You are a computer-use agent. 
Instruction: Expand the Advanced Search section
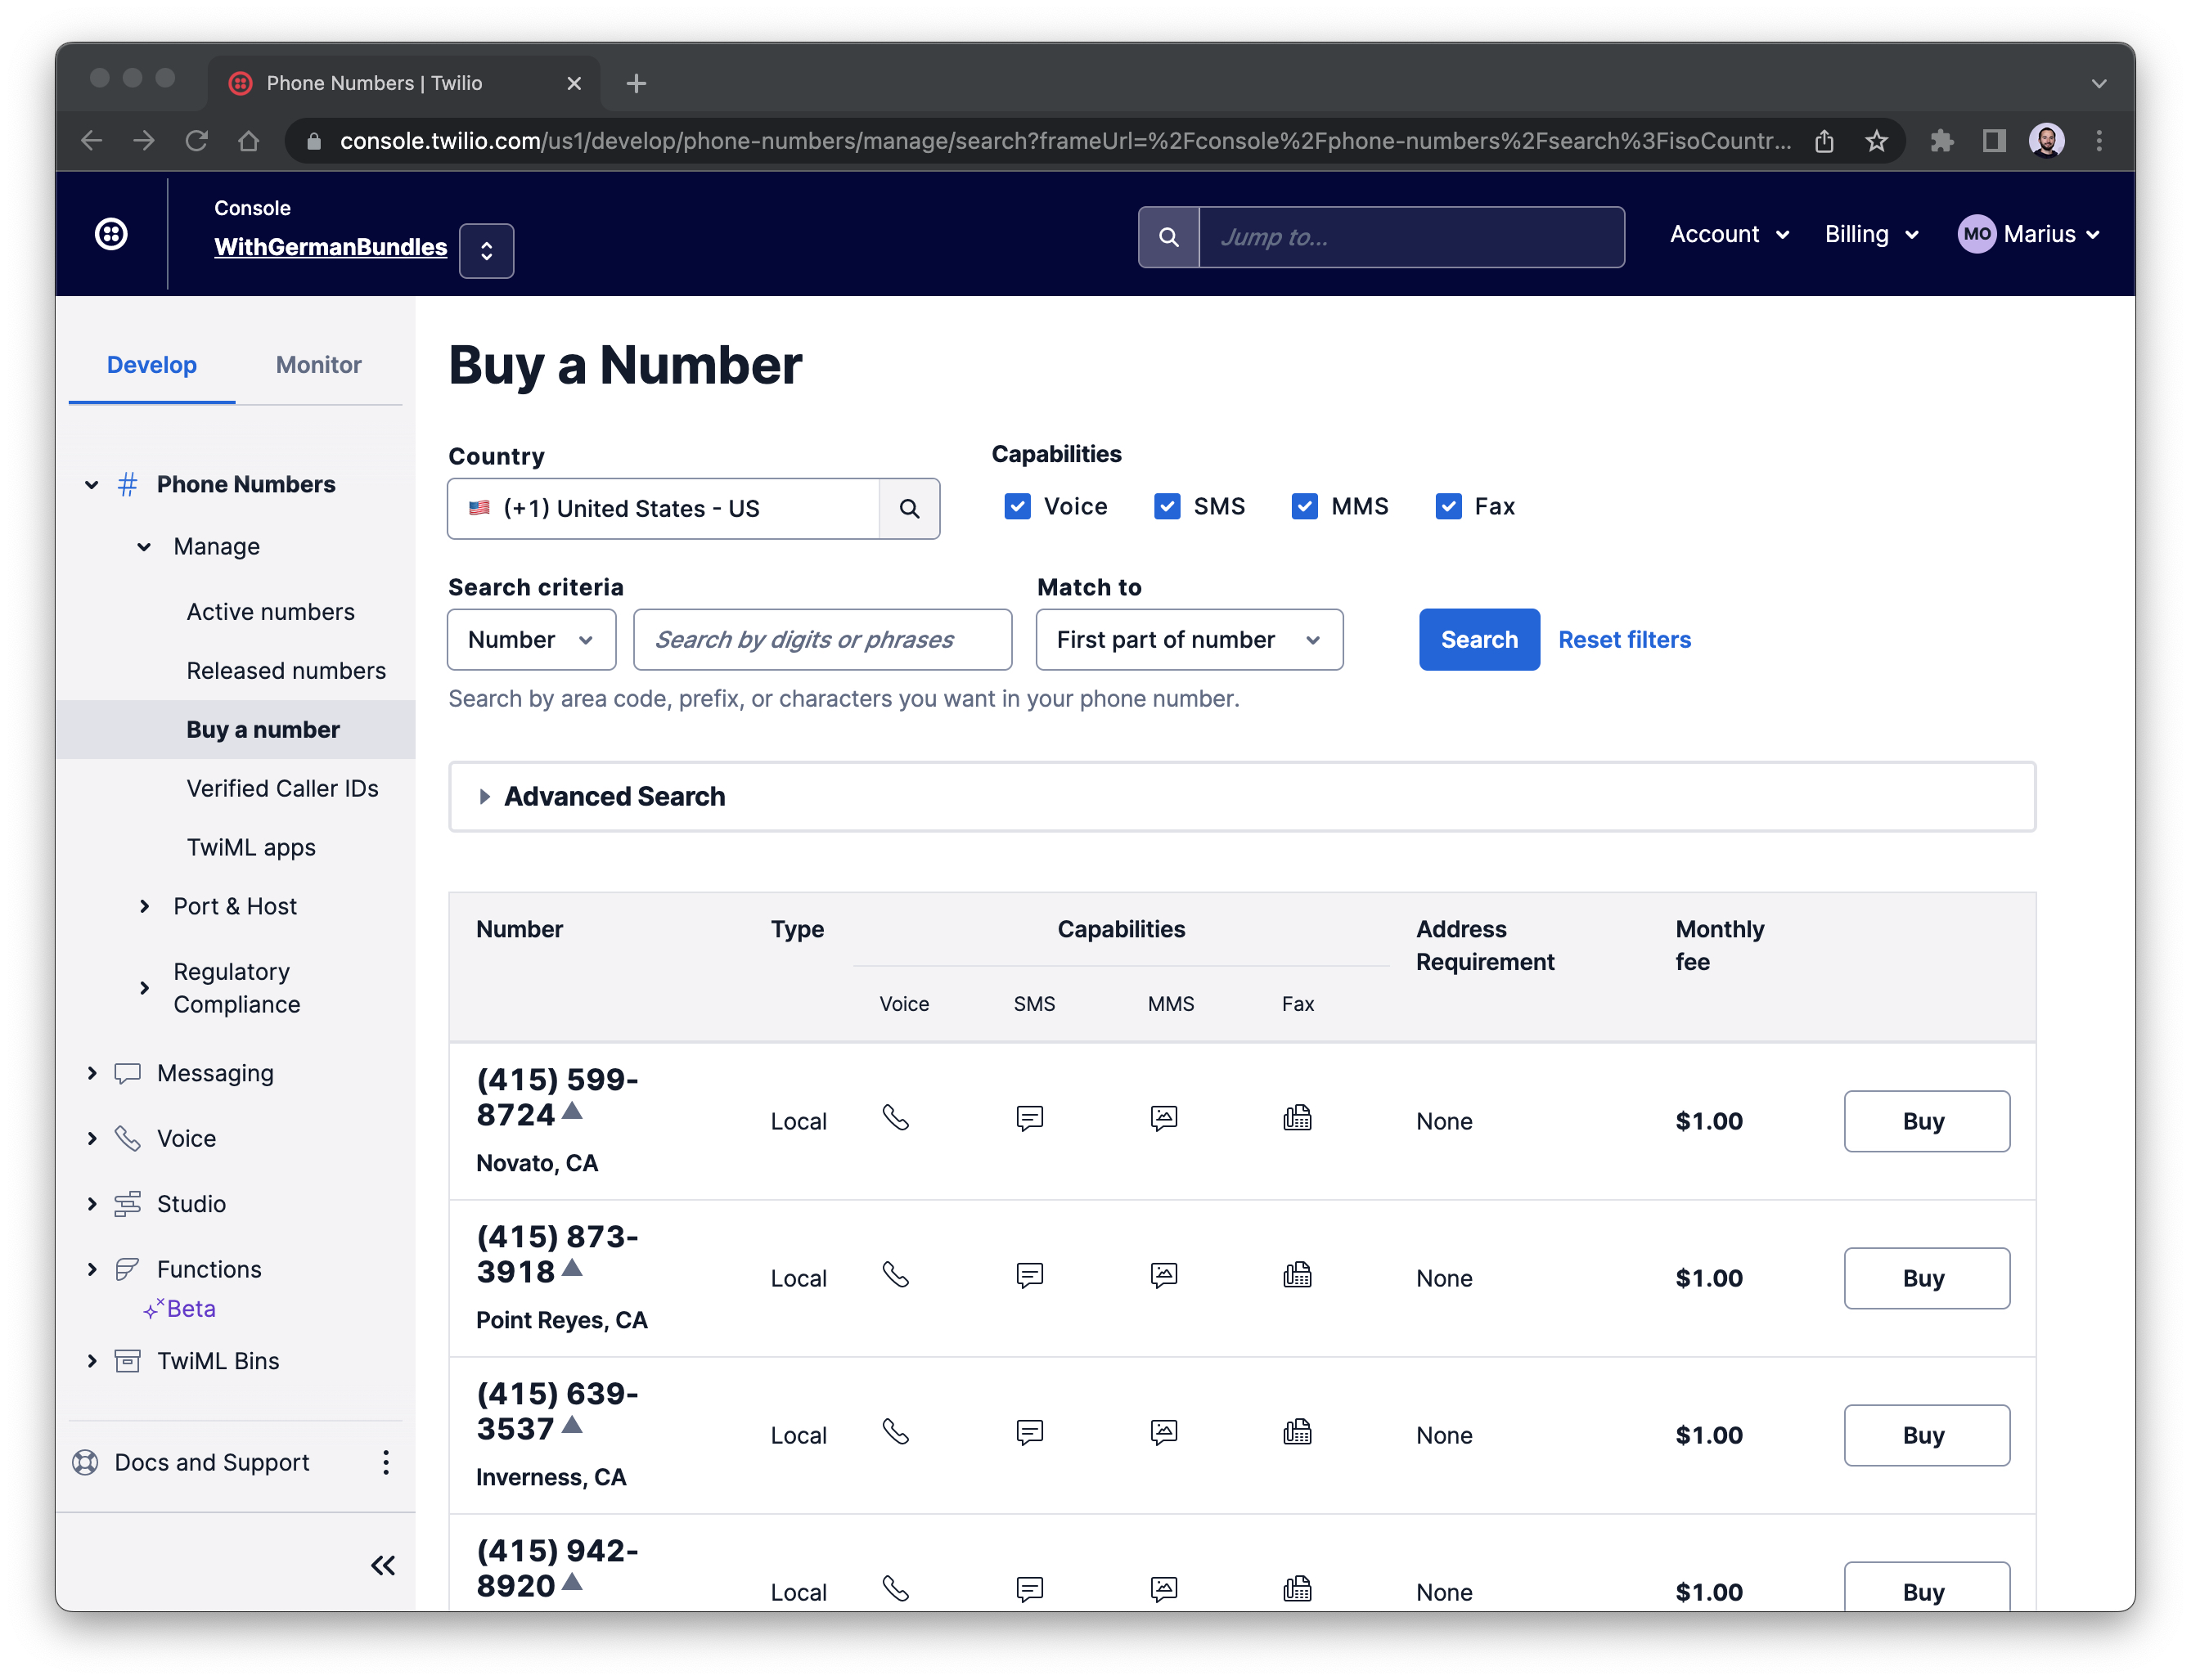coord(485,796)
